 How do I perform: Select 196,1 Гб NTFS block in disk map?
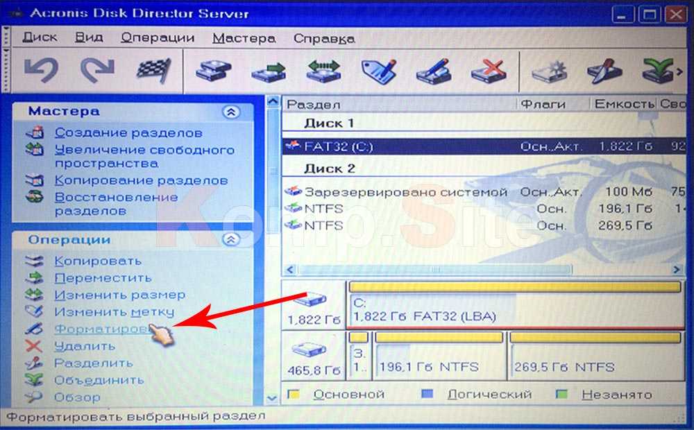(x=439, y=356)
